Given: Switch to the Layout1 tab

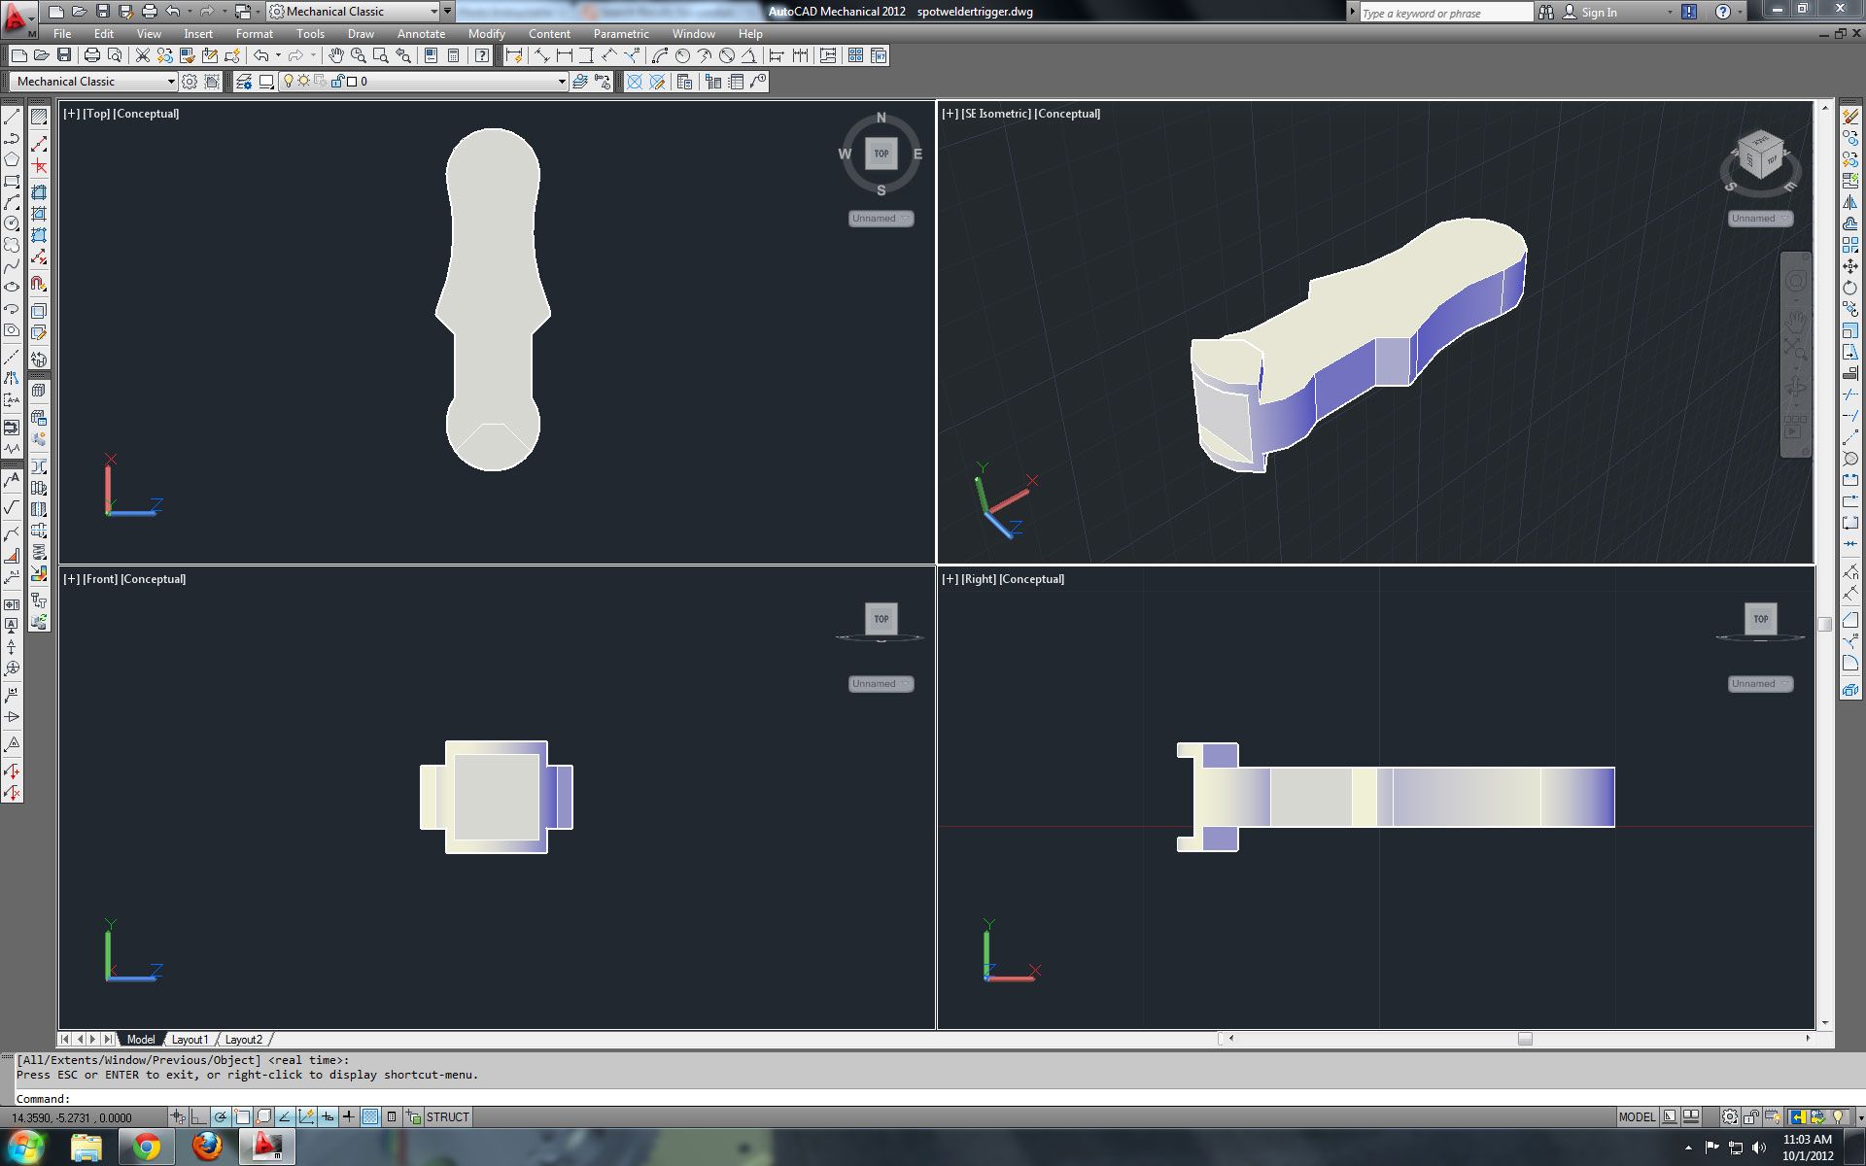Looking at the screenshot, I should pos(190,1039).
